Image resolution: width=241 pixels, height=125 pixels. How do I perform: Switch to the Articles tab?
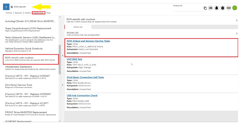pyautogui.click(x=9, y=13)
